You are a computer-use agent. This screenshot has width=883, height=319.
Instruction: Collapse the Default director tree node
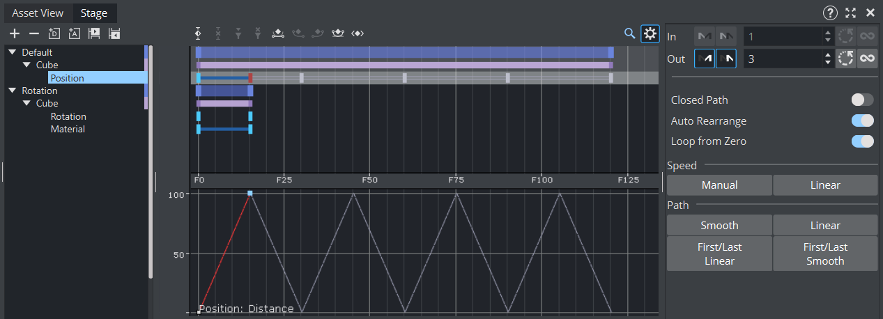point(12,52)
